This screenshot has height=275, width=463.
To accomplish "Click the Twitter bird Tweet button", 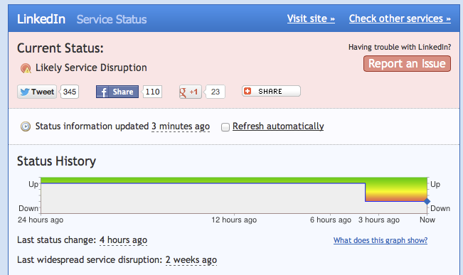I will pyautogui.click(x=37, y=92).
